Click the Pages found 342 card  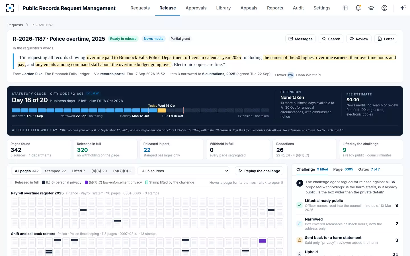point(39,149)
